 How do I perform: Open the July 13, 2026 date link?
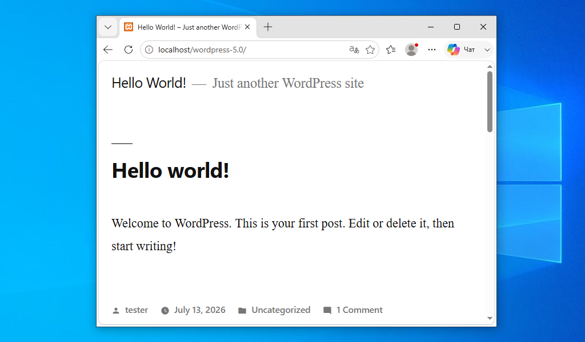[199, 310]
